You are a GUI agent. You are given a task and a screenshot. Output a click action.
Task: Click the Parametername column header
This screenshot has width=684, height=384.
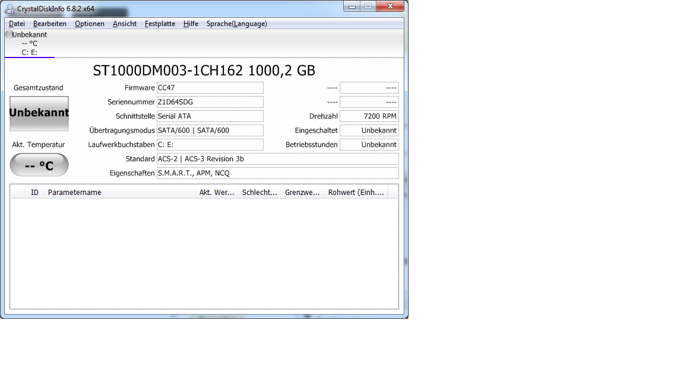119,193
